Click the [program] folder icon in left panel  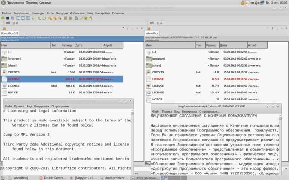point(4,59)
